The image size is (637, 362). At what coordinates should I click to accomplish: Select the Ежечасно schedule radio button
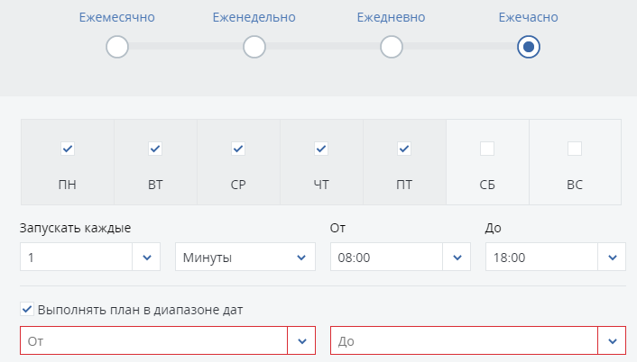[x=529, y=47]
